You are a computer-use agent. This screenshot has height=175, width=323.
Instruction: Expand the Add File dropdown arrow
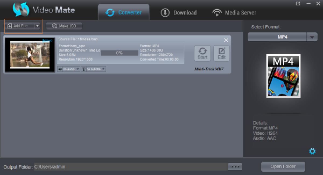tap(37, 26)
